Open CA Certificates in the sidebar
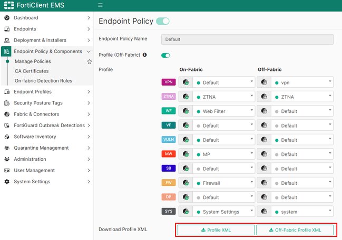Image resolution: width=342 pixels, height=240 pixels. tap(32, 71)
